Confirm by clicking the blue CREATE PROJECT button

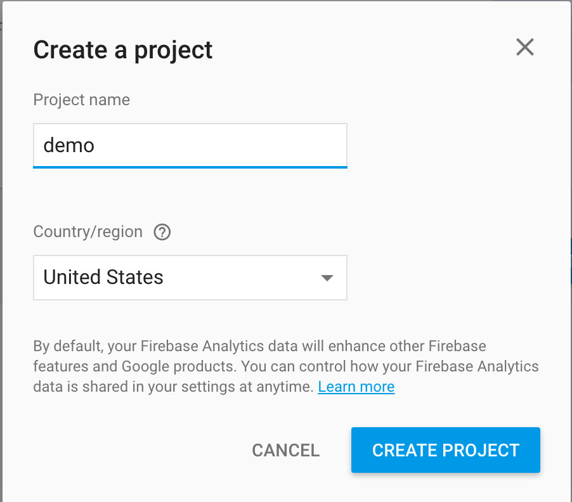[445, 450]
